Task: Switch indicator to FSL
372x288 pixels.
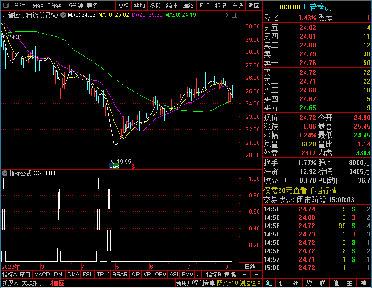Action: (88, 275)
